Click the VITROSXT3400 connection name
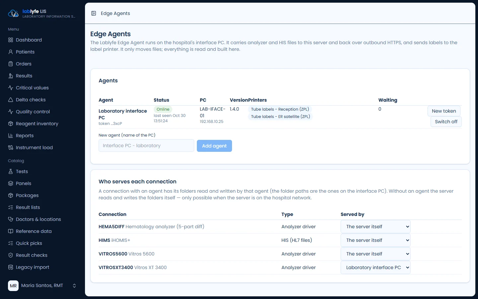This screenshot has width=478, height=299. point(116,267)
